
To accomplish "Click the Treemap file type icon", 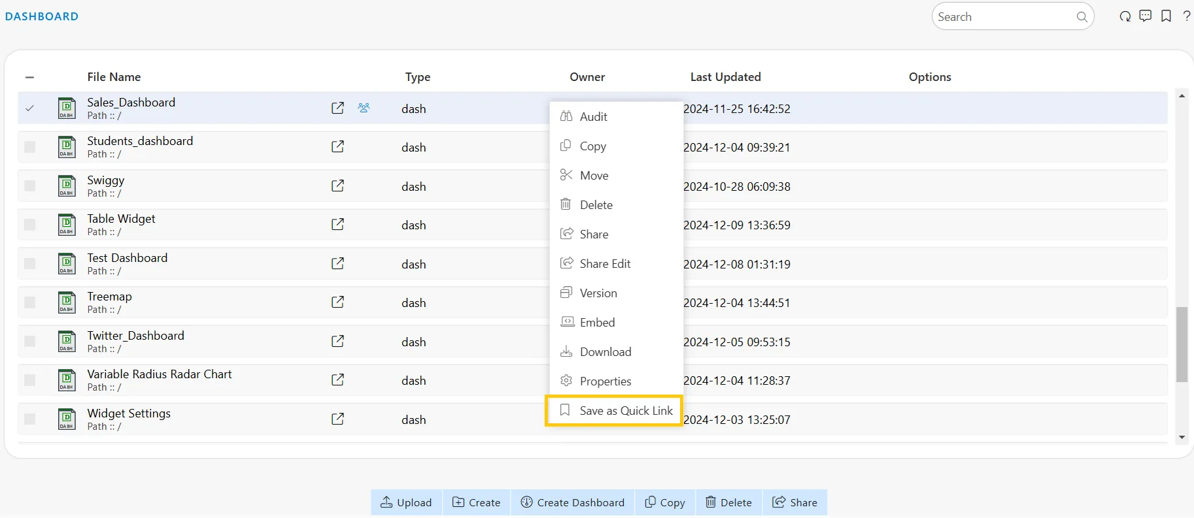I will (x=67, y=302).
